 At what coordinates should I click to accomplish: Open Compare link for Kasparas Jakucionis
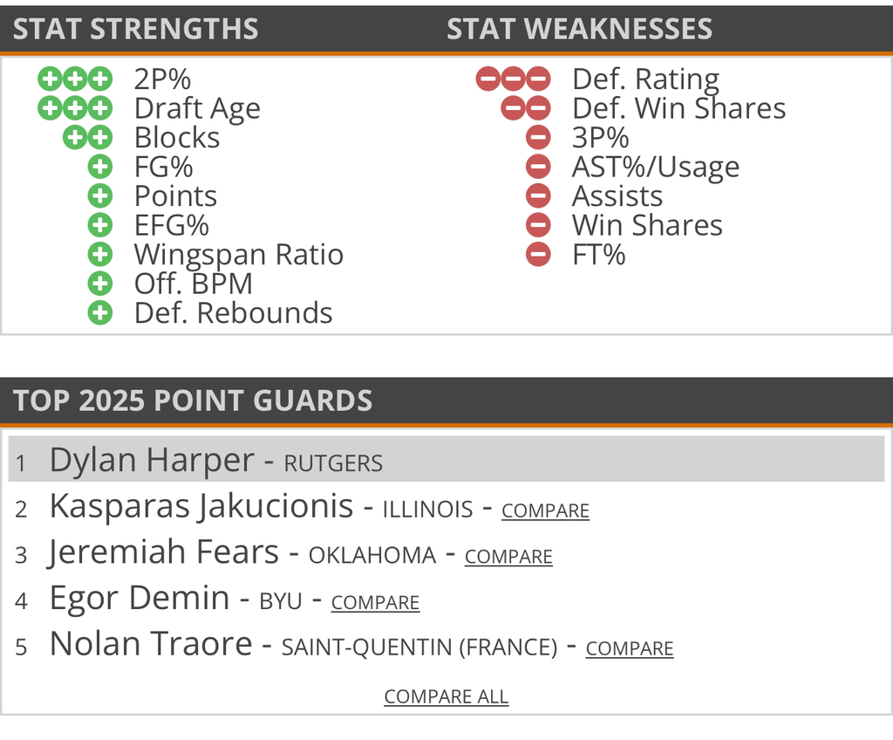545,510
